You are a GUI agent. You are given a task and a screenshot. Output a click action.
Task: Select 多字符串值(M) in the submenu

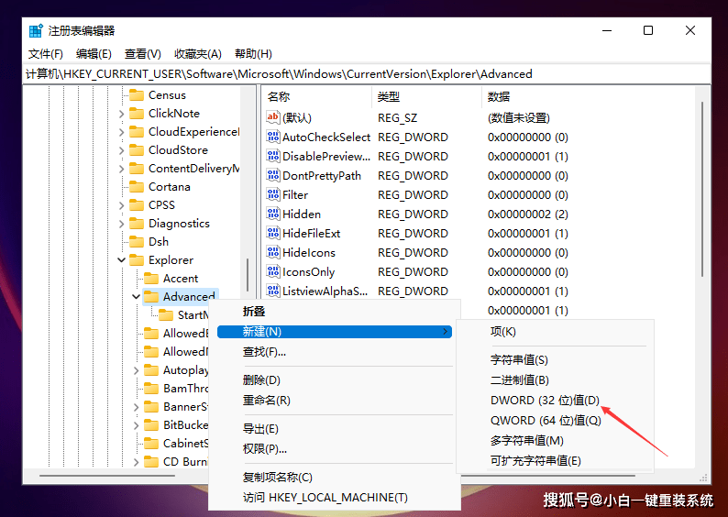[527, 440]
